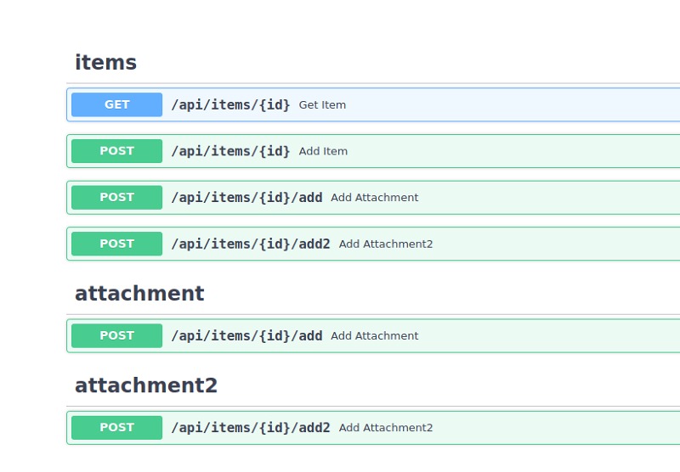Click the Add Item summary text

coord(323,151)
